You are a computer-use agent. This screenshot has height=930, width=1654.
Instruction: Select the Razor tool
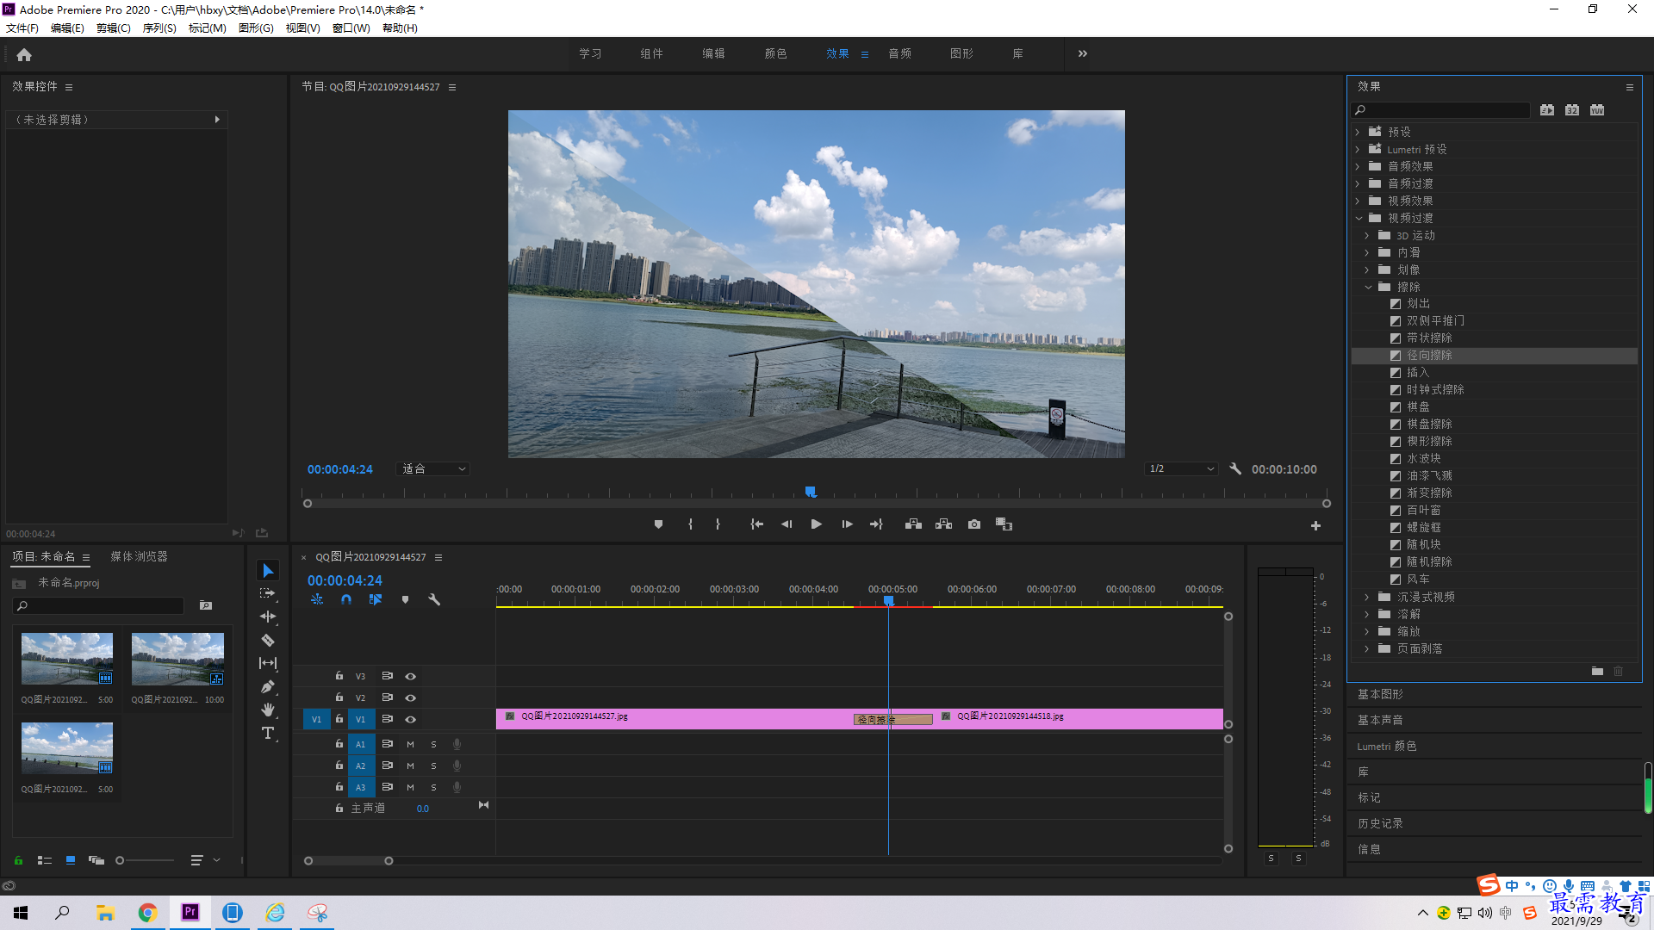point(268,640)
